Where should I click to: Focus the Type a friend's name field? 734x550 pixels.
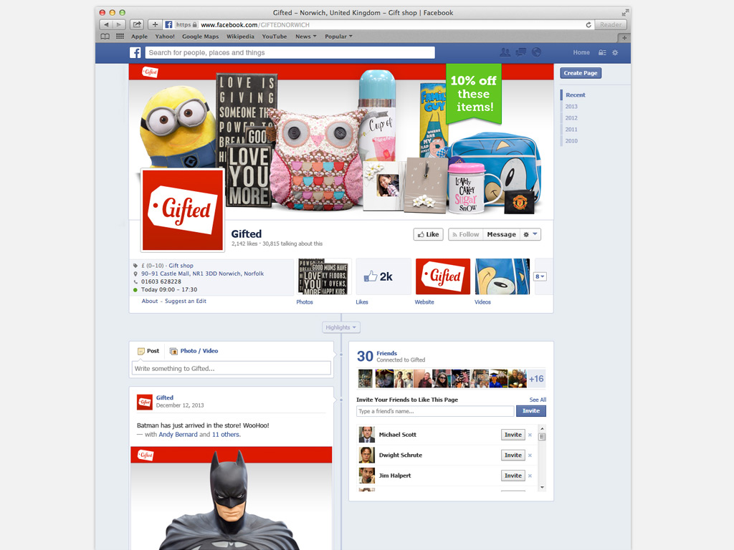coord(435,411)
